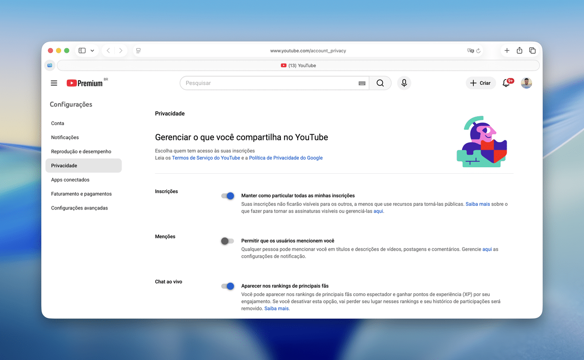
Task: Show Safari tab overview
Action: click(x=533, y=51)
